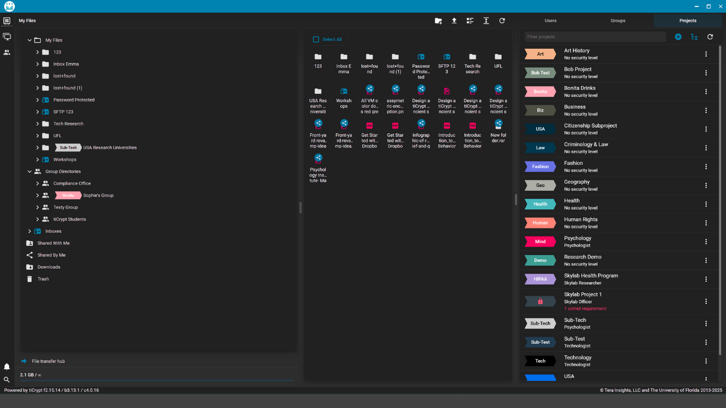
Task: Refresh the projects list
Action: [710, 37]
